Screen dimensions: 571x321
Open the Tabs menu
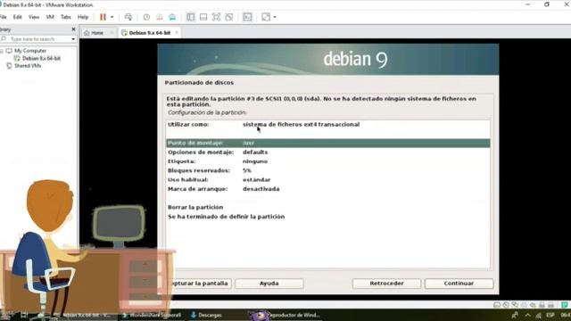coord(66,17)
